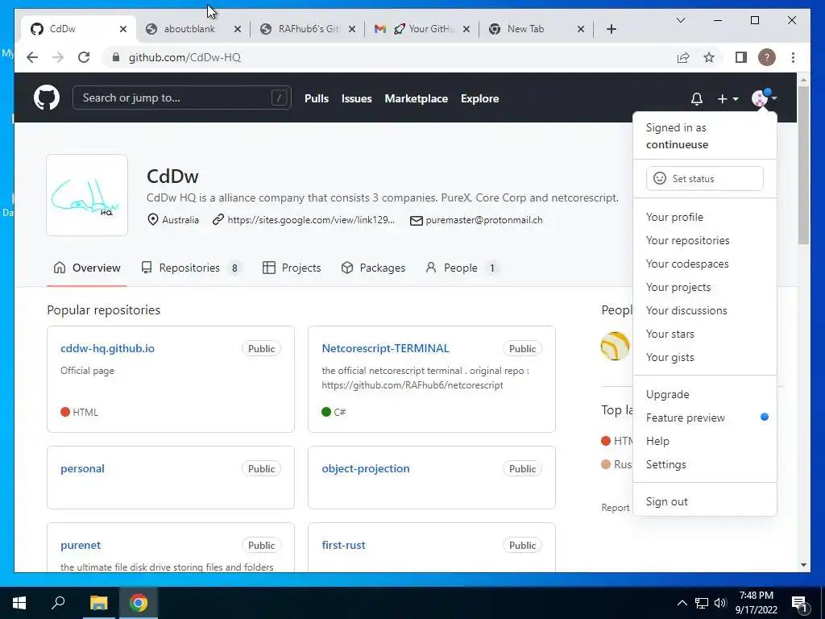Screen dimensions: 825x619
Task: Open the Chrome profile avatar
Action: [x=767, y=57]
